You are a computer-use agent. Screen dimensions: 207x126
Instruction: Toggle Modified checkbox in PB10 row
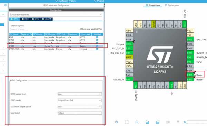(97, 40)
